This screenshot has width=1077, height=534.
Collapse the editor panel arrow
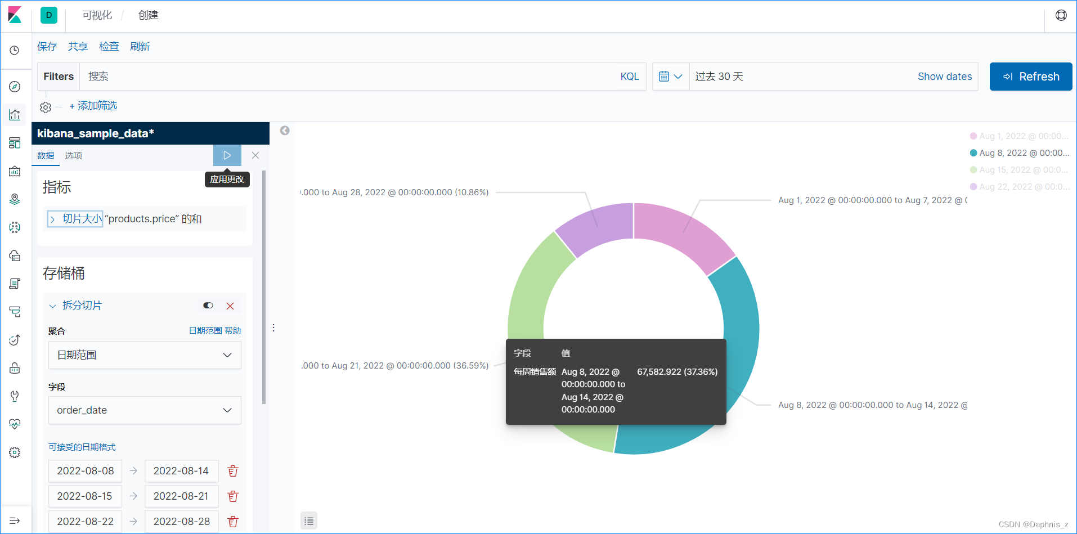tap(285, 131)
